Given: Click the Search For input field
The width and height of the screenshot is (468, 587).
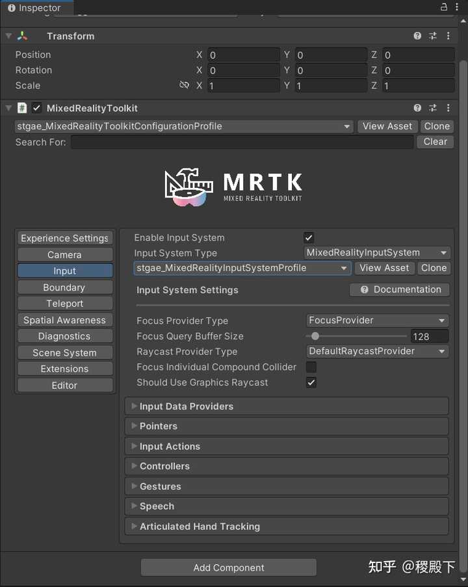Looking at the screenshot, I should (242, 142).
